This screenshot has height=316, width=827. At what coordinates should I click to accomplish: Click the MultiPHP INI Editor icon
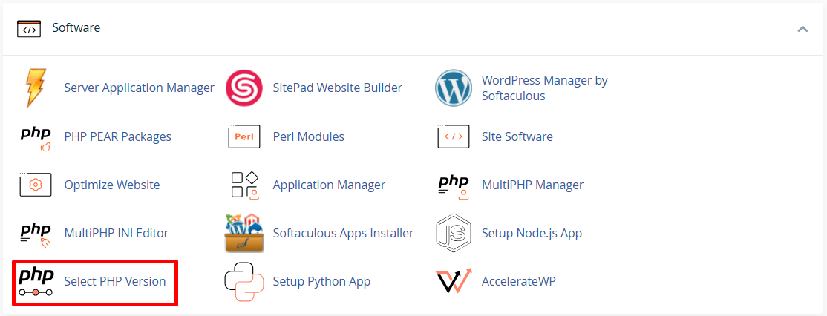pos(36,234)
